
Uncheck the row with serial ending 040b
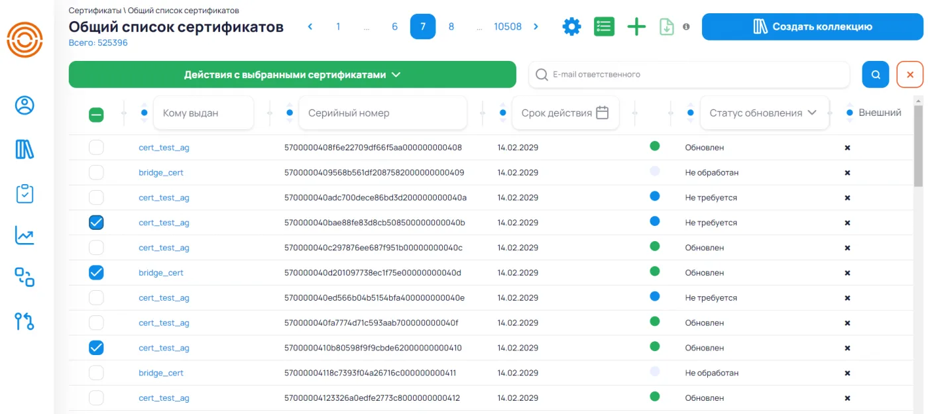[x=96, y=223]
